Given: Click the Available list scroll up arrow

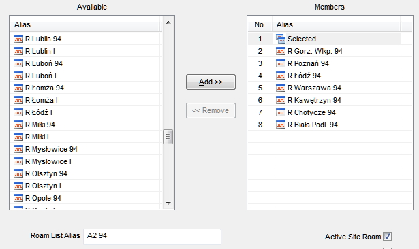Looking at the screenshot, I should click(168, 22).
